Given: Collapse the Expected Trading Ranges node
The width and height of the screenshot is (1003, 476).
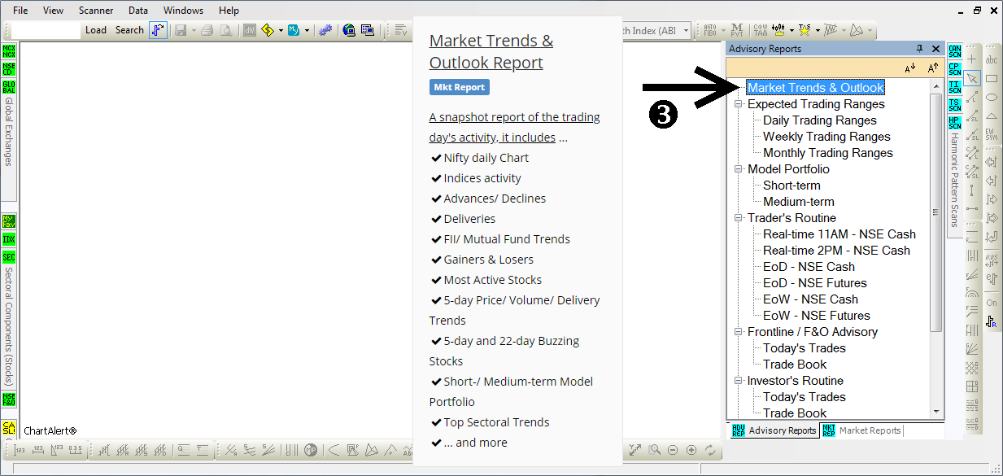Looking at the screenshot, I should click(x=738, y=104).
